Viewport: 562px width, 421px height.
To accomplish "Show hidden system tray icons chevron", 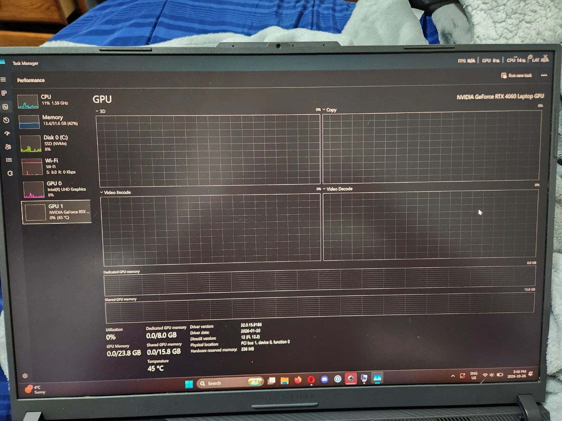I will coord(453,376).
